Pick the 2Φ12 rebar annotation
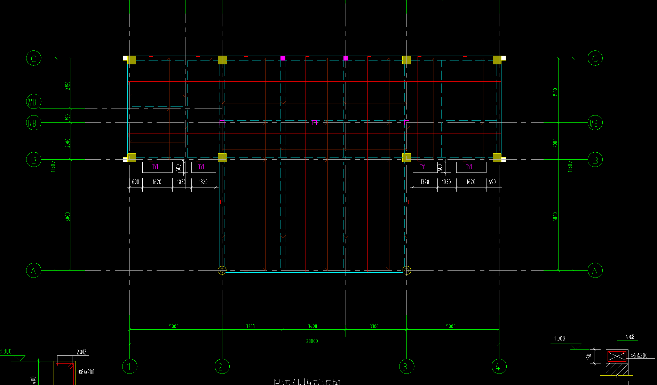This screenshot has width=657, height=385. (81, 352)
